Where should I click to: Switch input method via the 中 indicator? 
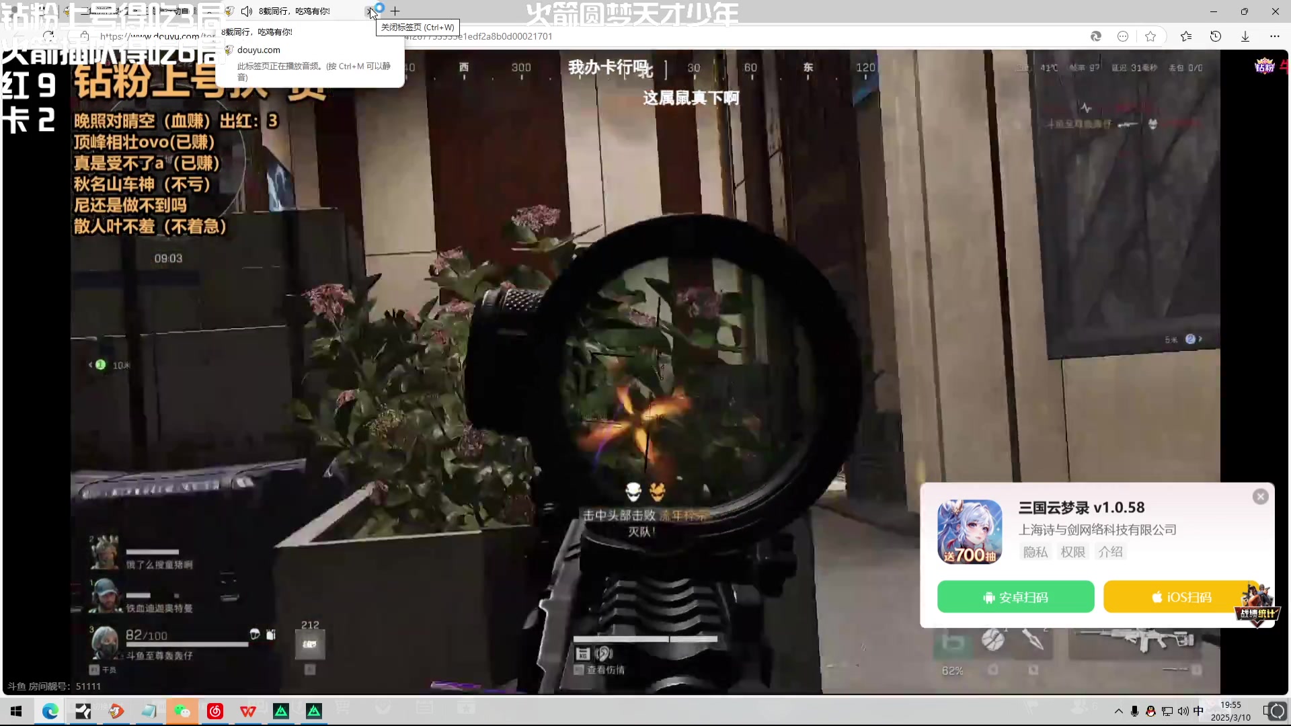1199,711
